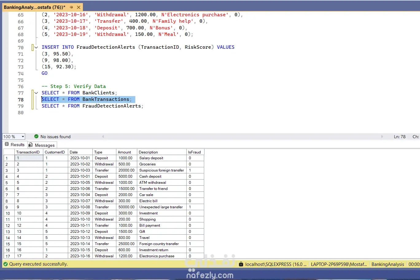420x280 pixels.
Task: Click the editor's left horizontal scroll arrow
Action: click(103, 137)
